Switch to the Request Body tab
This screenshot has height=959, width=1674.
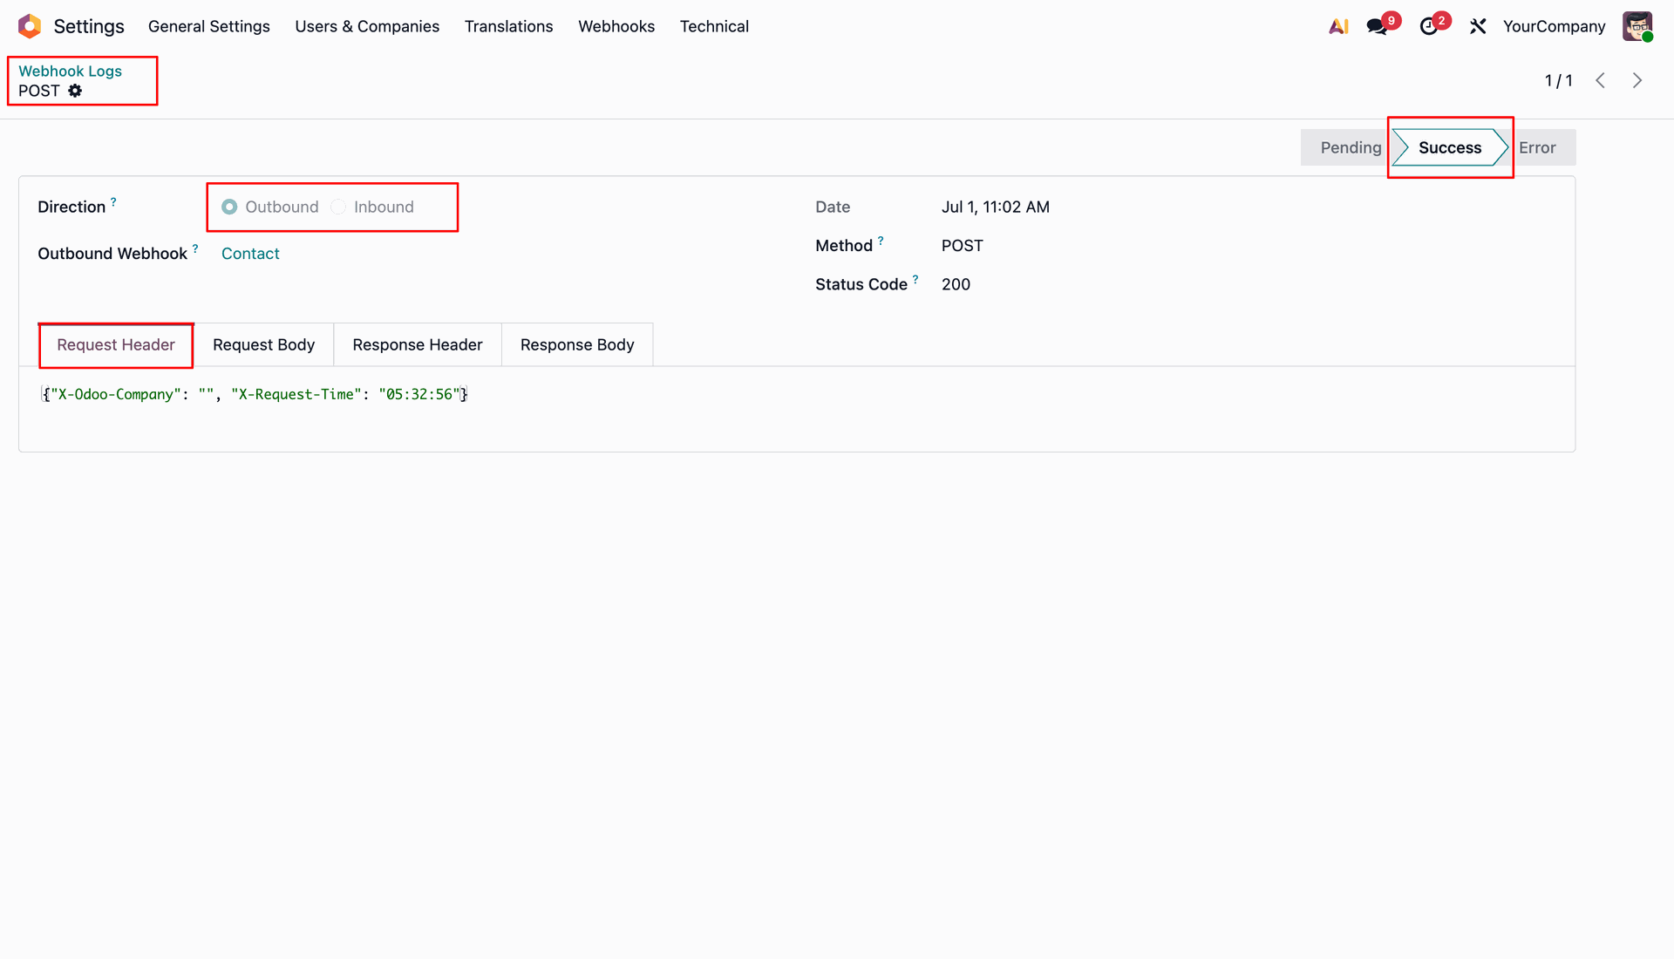pos(263,344)
